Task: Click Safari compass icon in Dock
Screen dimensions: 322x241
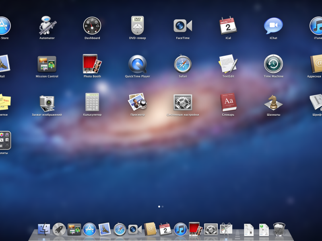Action: (x=120, y=229)
